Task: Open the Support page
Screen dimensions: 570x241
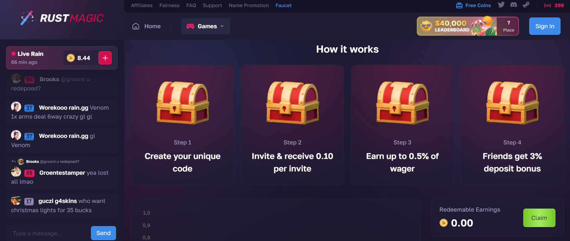Action: click(x=212, y=5)
